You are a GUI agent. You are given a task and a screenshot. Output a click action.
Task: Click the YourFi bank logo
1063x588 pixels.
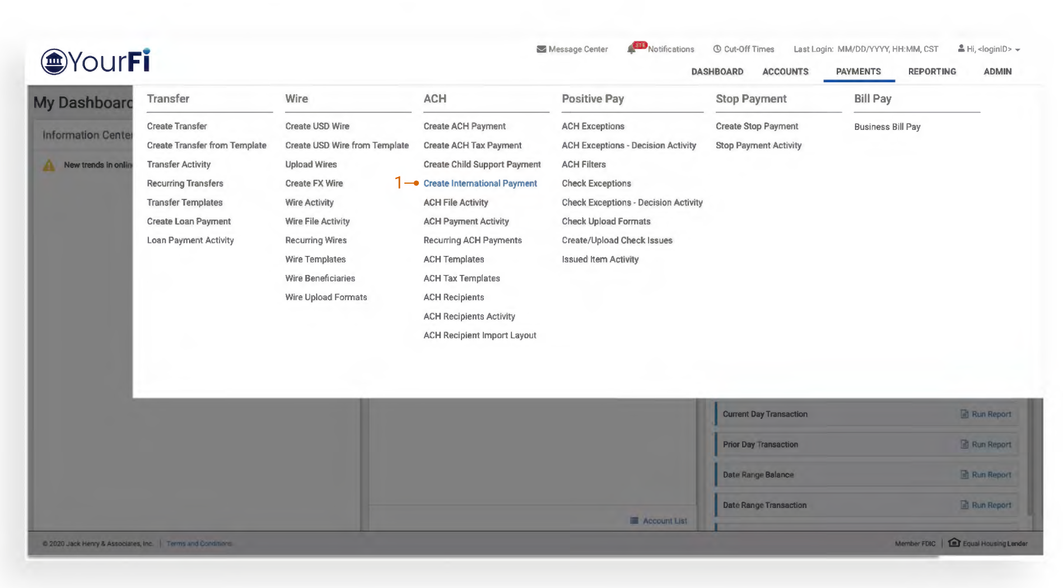(95, 61)
